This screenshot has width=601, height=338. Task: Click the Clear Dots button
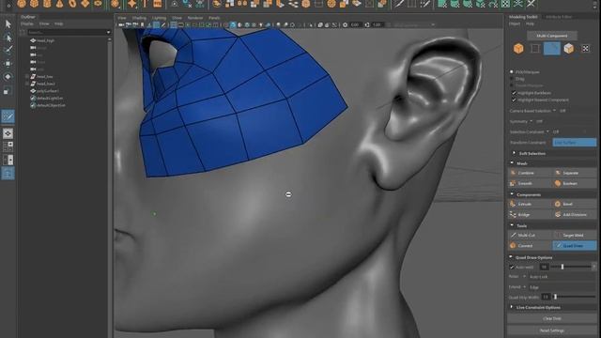[552, 318]
